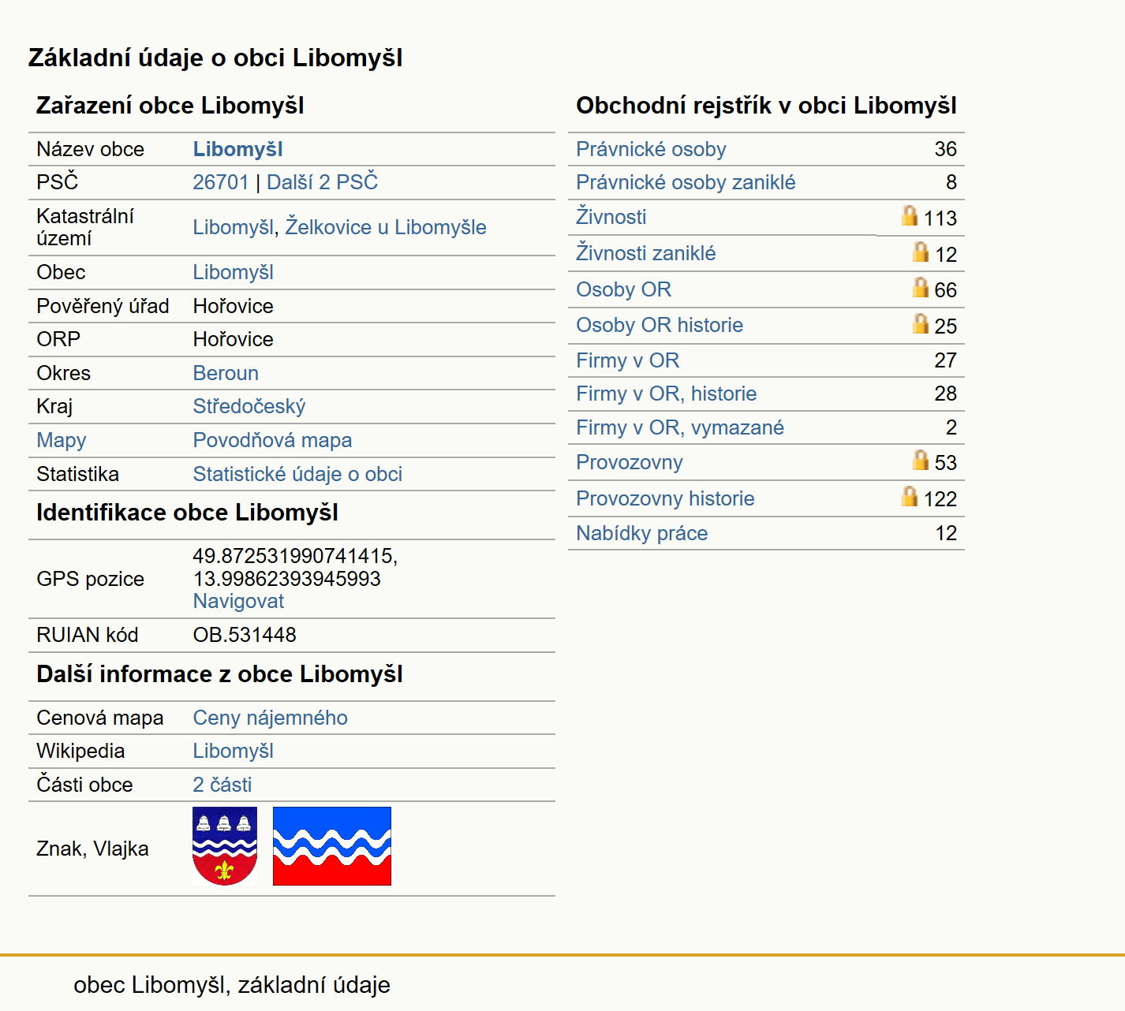Screen dimensions: 1125x1011
Task: Open the Libomyšl link in Obec row
Action: [233, 272]
